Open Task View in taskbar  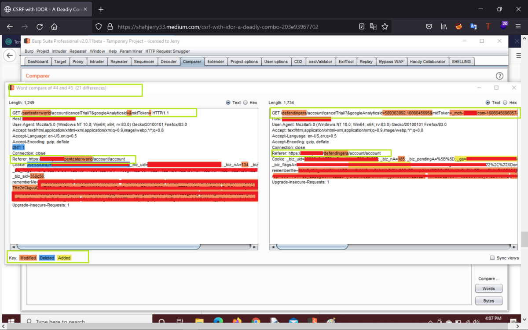pyautogui.click(x=180, y=322)
